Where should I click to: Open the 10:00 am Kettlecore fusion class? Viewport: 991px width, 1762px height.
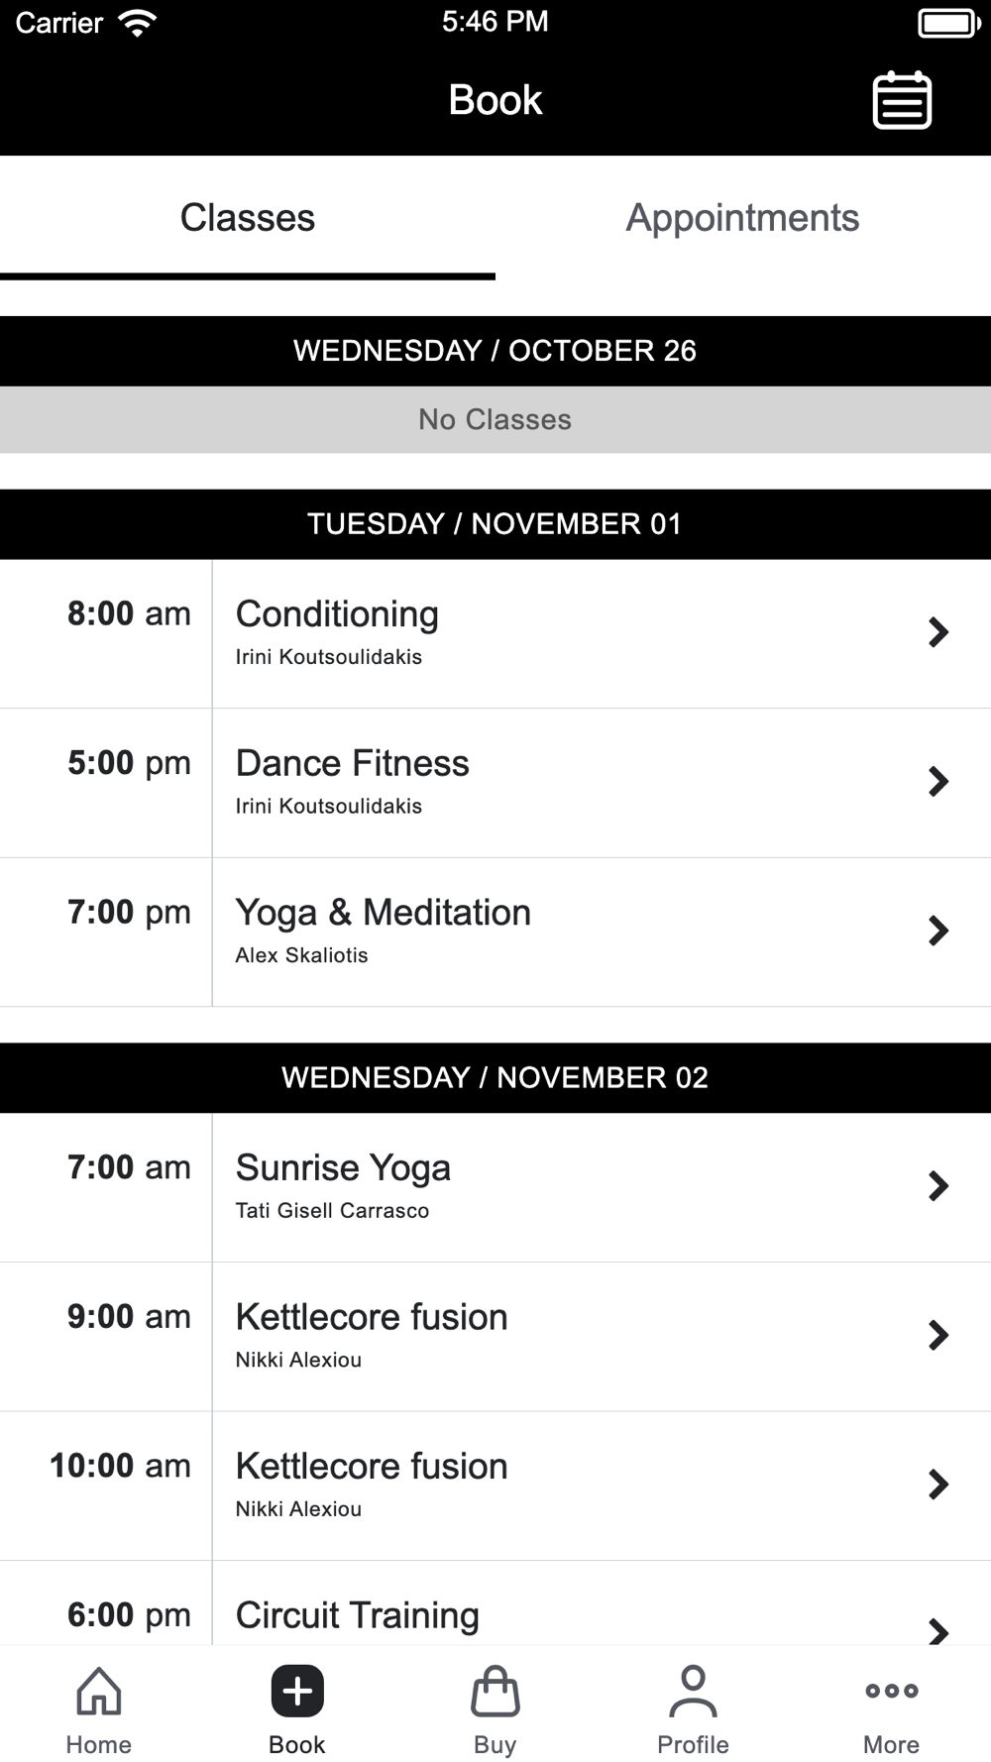[x=495, y=1486]
